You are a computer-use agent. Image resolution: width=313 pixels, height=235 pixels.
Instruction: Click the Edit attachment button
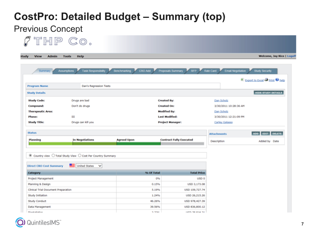click(265, 134)
